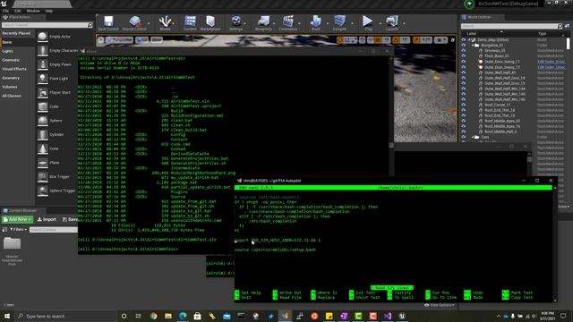Click Import in Content Browser
This screenshot has height=322, width=573.
tap(47, 219)
